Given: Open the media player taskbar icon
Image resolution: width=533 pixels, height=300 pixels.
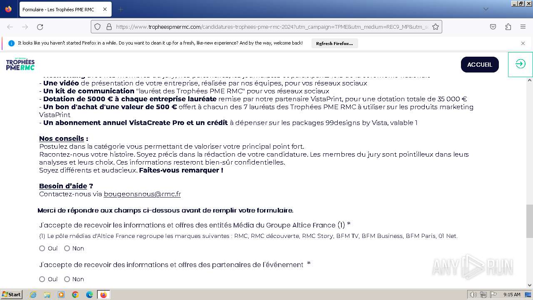Looking at the screenshot, I should (61, 295).
